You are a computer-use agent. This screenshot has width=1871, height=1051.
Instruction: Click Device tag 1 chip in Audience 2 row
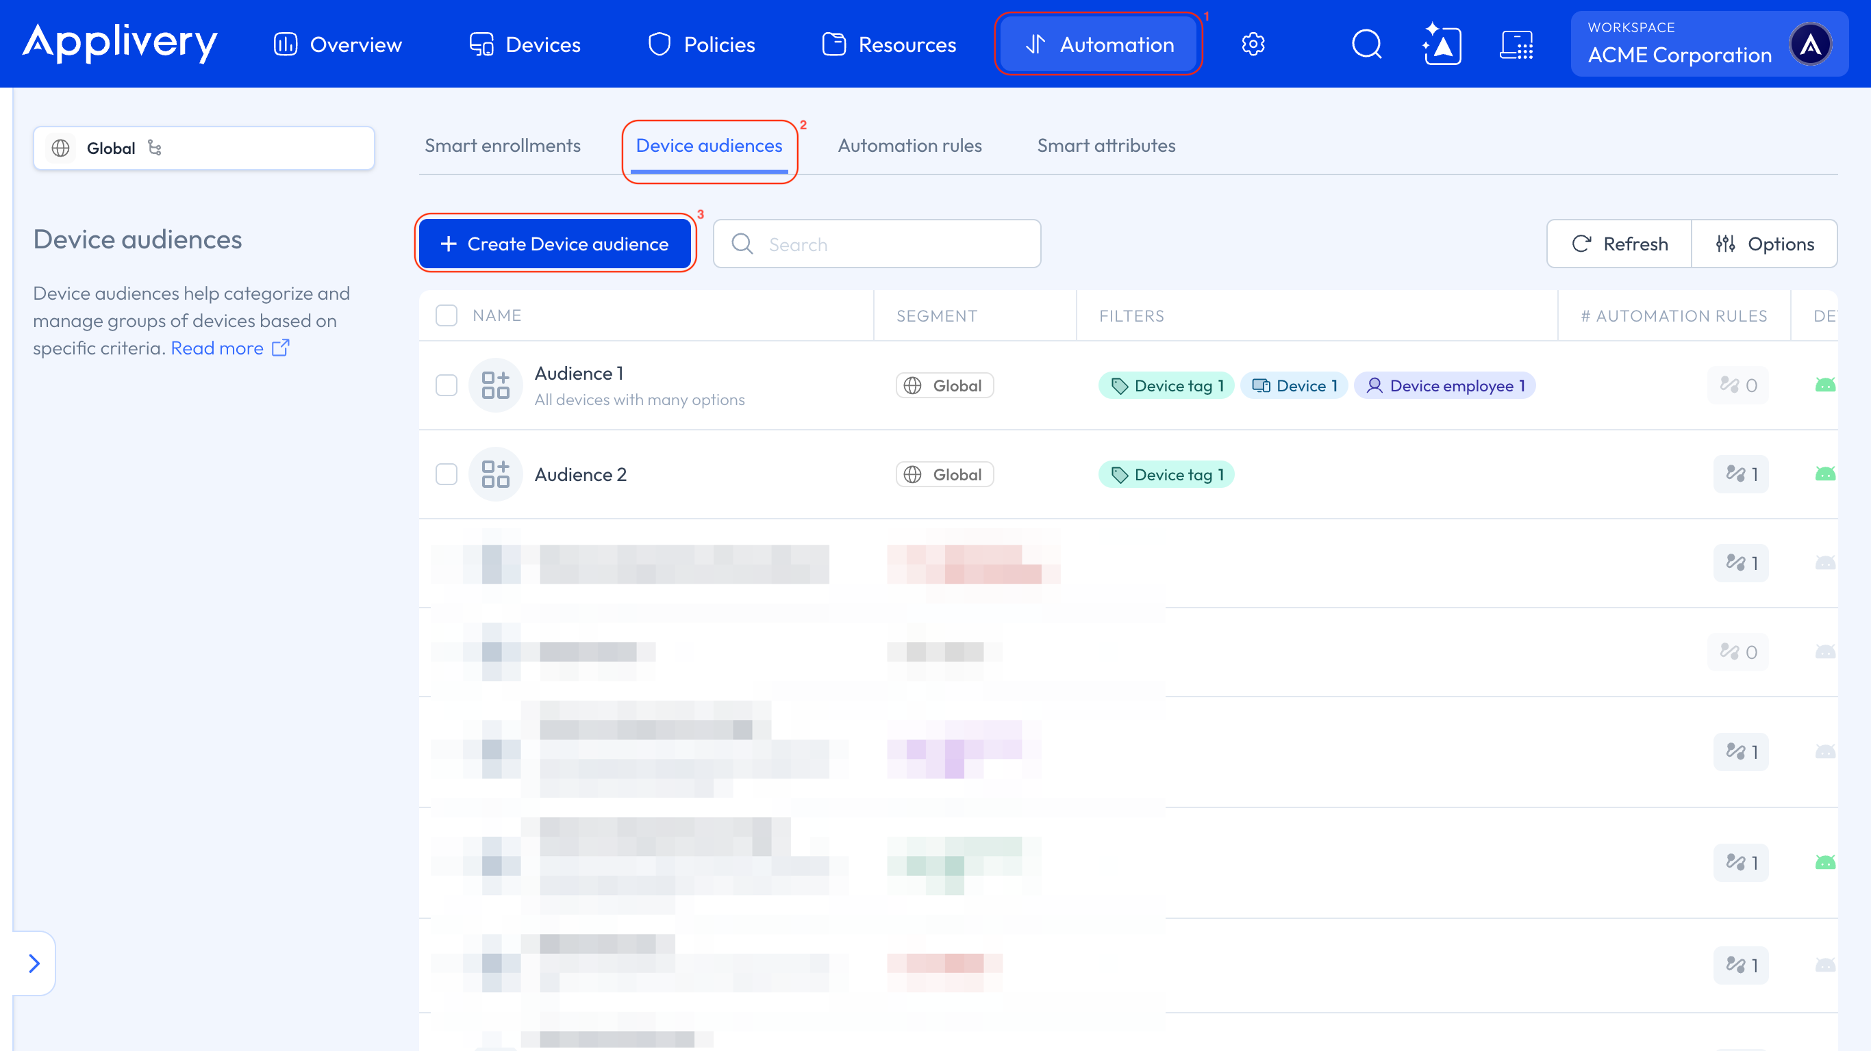pos(1166,474)
